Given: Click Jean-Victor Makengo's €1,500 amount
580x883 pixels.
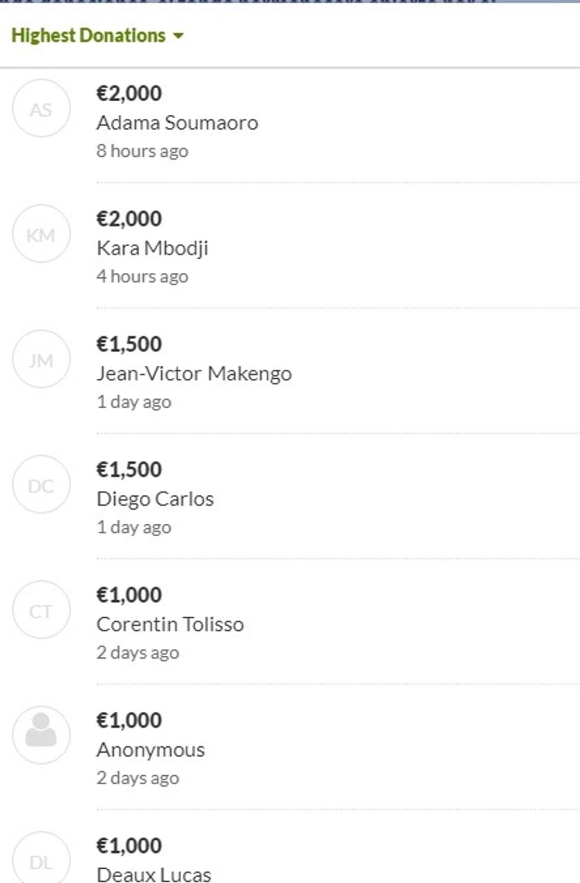Looking at the screenshot, I should [x=129, y=344].
